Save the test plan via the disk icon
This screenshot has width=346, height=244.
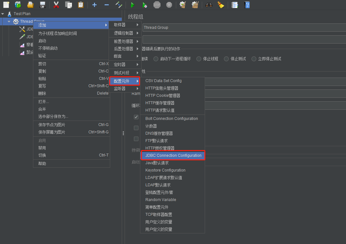point(43,5)
